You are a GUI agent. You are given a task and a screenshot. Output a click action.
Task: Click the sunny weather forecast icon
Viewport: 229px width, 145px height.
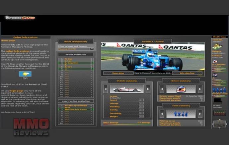point(25,74)
